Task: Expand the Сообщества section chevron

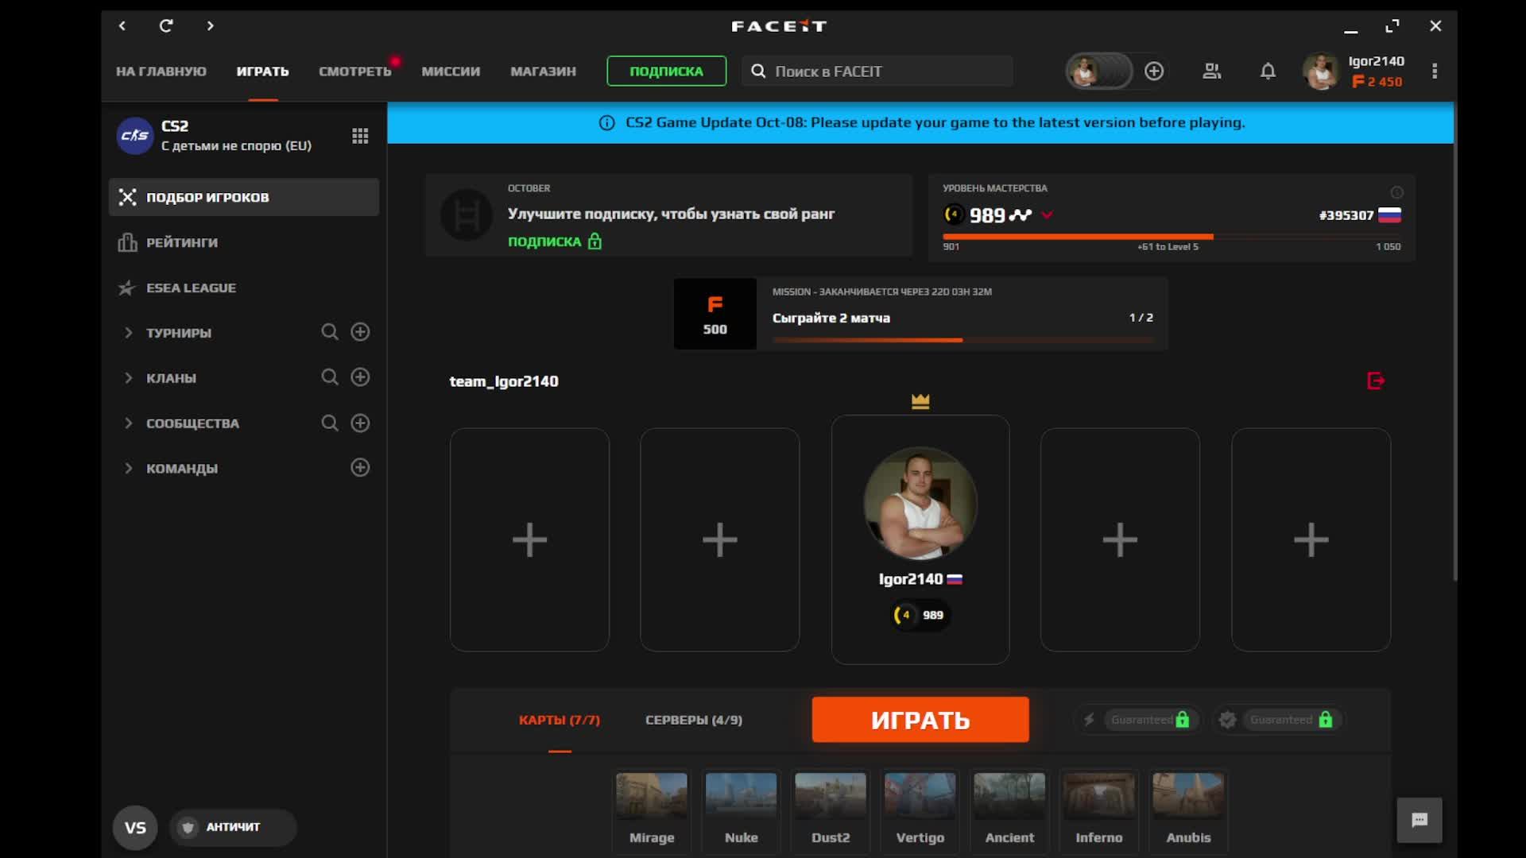Action: [x=128, y=423]
